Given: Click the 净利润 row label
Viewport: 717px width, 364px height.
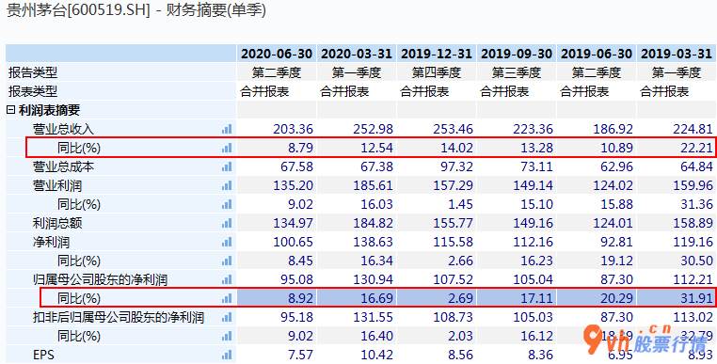Looking at the screenshot, I should point(51,242).
